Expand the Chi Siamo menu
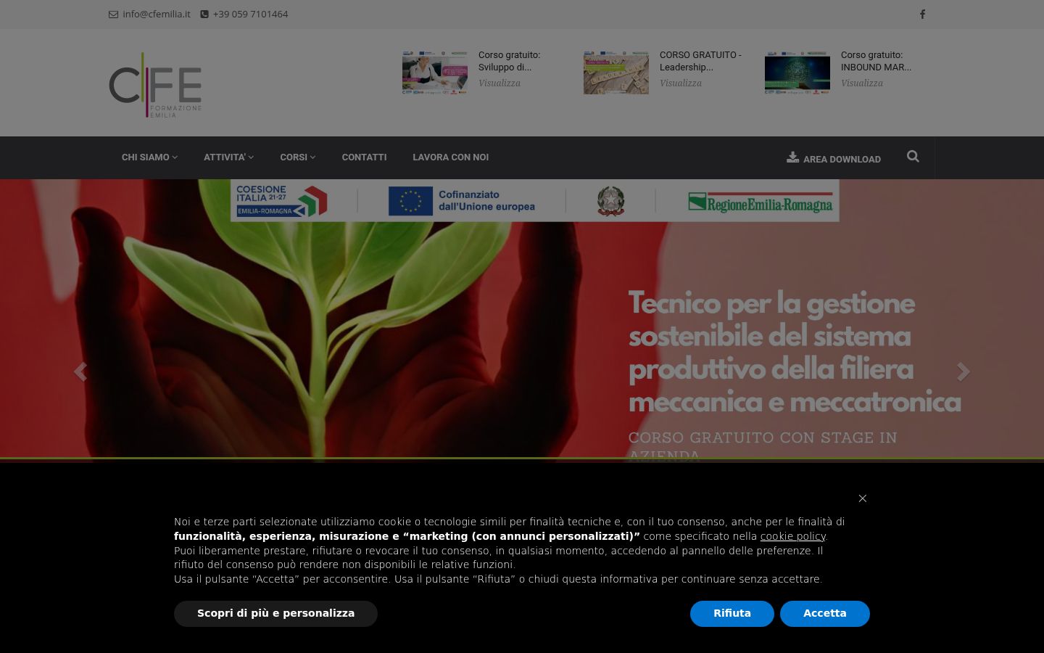This screenshot has height=653, width=1044. 149,157
